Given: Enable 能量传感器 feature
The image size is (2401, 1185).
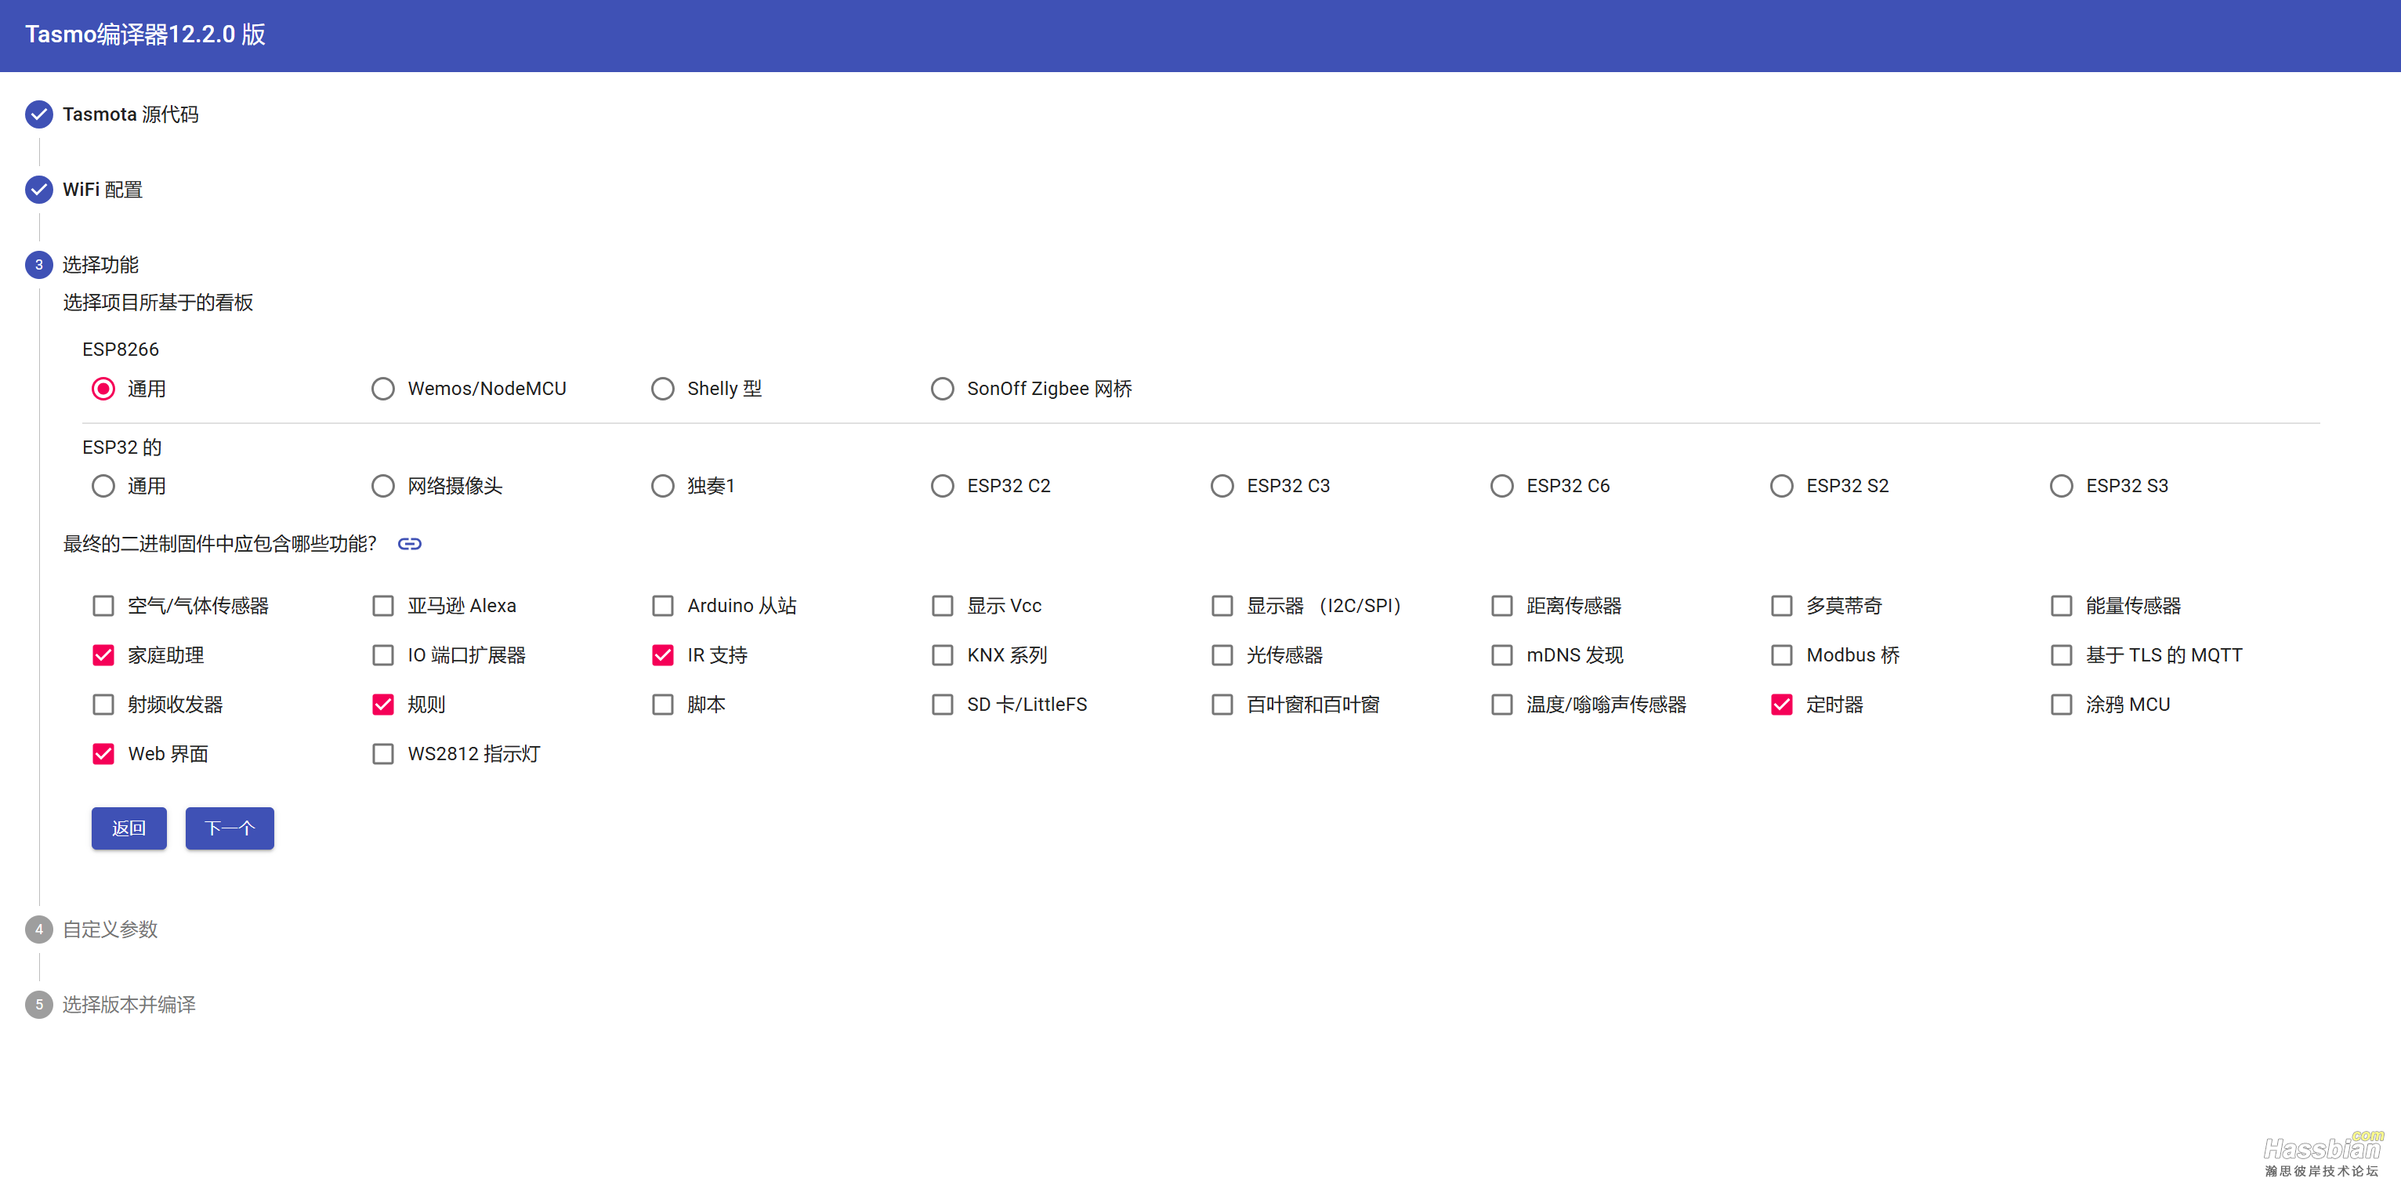Looking at the screenshot, I should 2061,606.
